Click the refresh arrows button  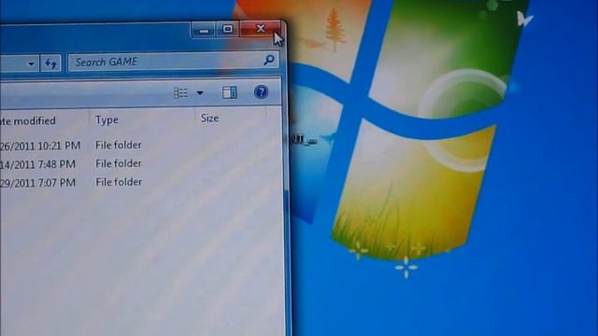pyautogui.click(x=50, y=63)
